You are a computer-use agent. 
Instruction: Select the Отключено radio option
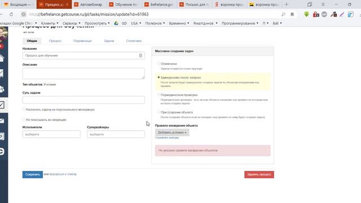click(159, 63)
